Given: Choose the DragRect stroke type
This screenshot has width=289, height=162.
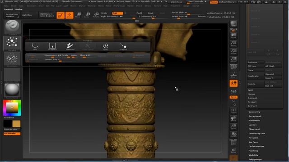Looking at the screenshot, I should point(52,46).
